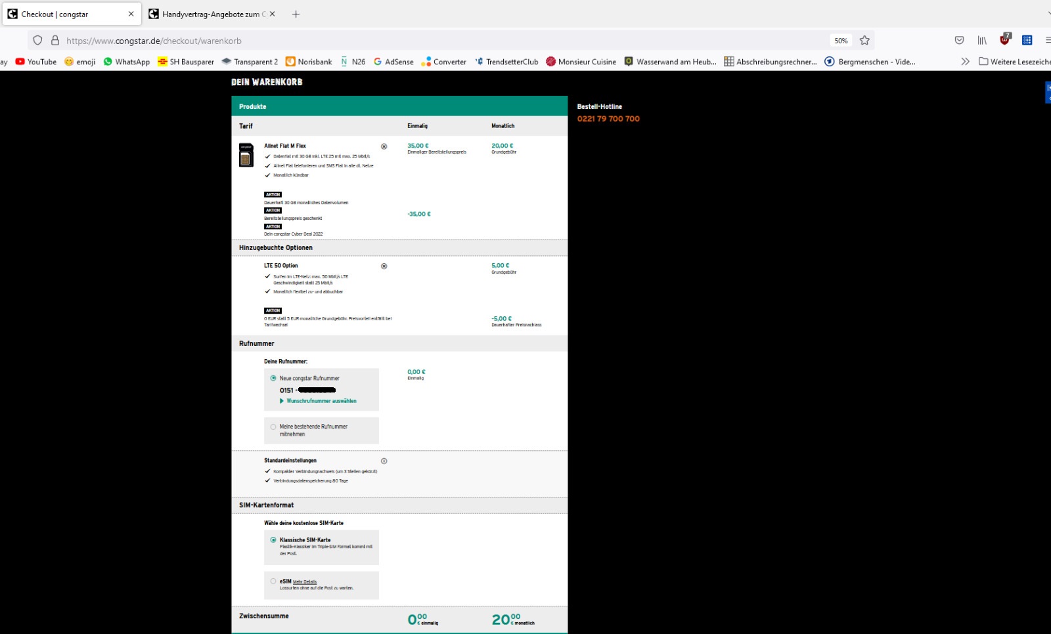Click the Save to Pocket icon

pos(959,41)
